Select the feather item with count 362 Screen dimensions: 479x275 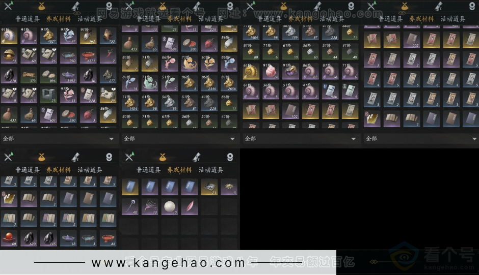click(88, 36)
